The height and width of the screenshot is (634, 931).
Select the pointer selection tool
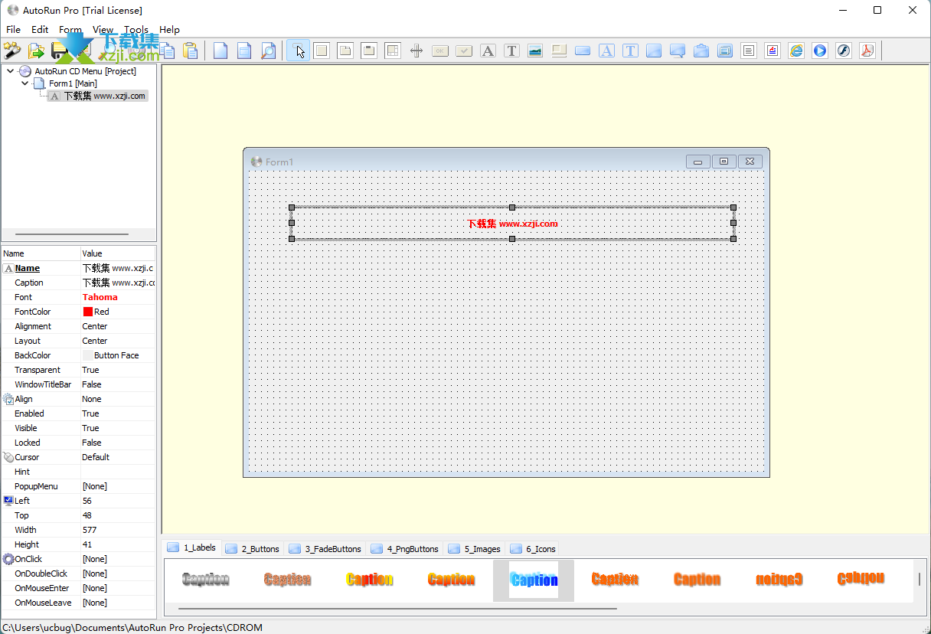(299, 51)
